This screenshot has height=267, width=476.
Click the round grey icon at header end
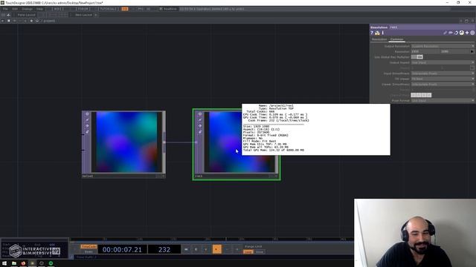tap(472, 33)
